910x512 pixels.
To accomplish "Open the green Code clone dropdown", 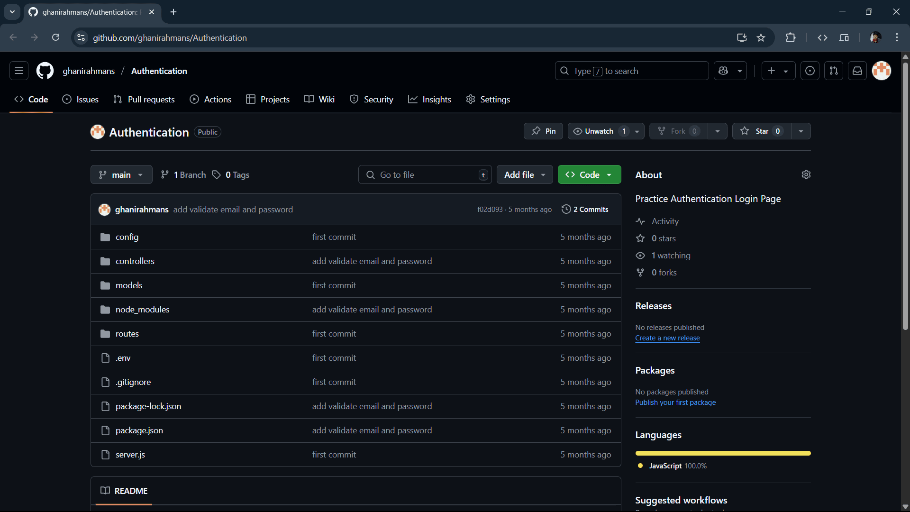I will (x=589, y=175).
